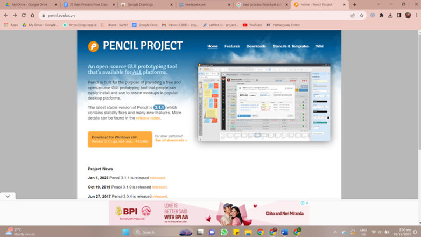
Task: Go forward in browser history
Action: click(x=15, y=16)
